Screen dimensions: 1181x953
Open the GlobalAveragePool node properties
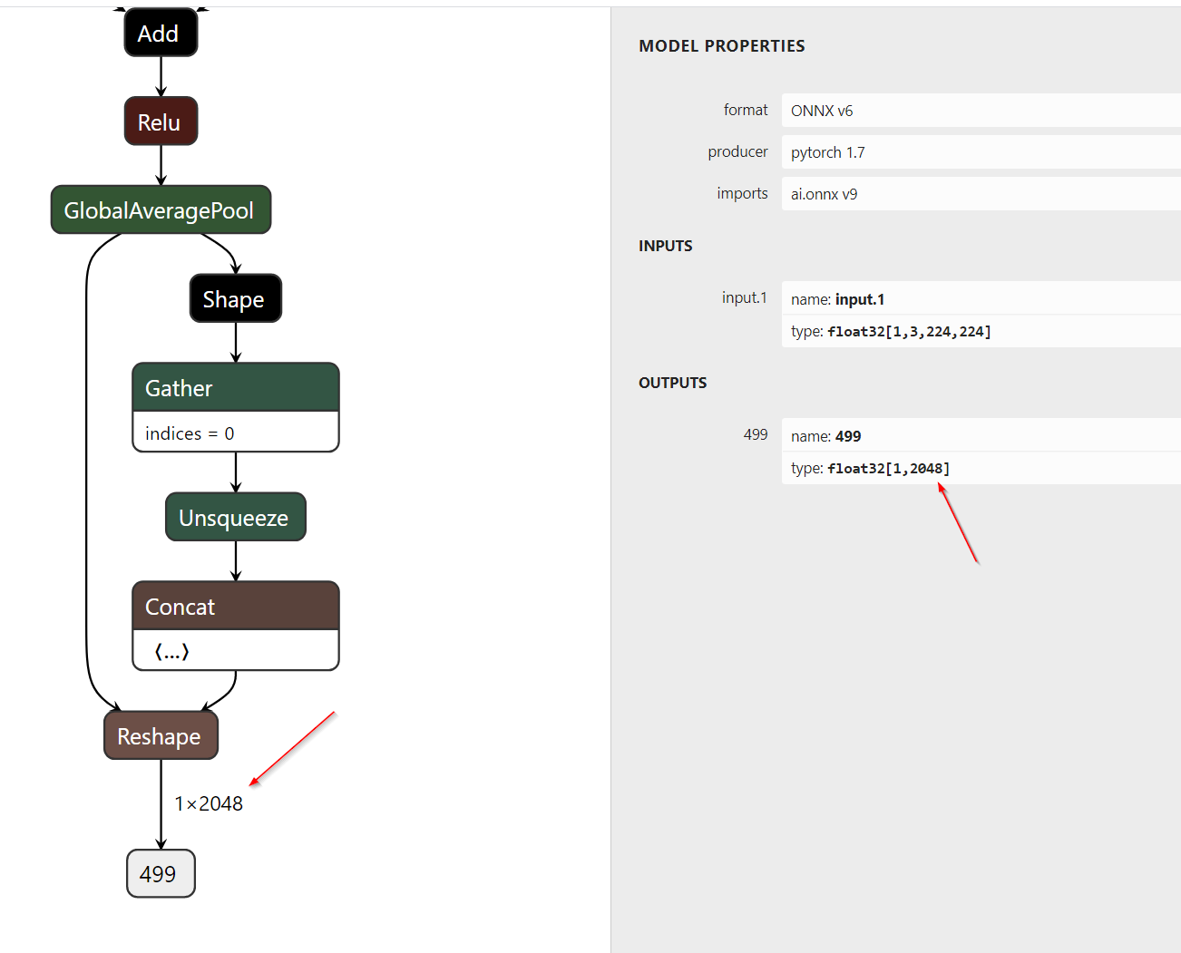(161, 209)
